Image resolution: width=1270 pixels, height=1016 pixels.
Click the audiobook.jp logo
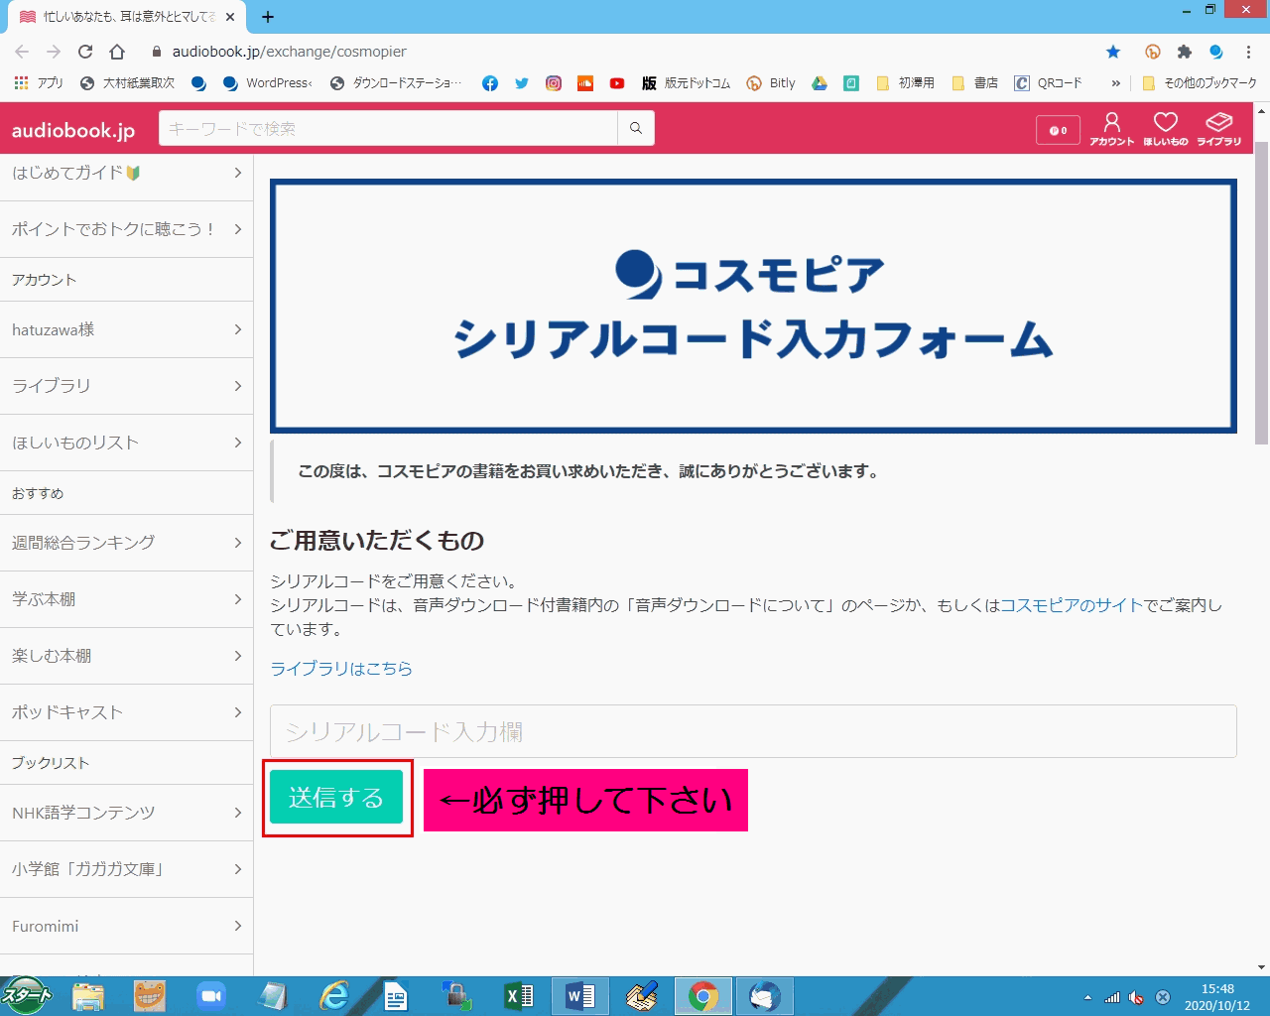[x=73, y=130]
